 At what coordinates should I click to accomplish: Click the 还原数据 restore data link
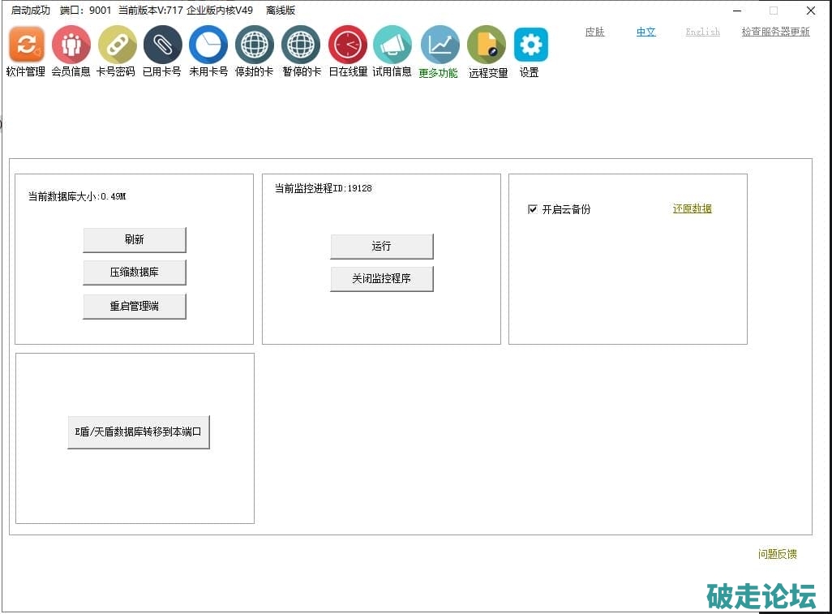click(692, 208)
